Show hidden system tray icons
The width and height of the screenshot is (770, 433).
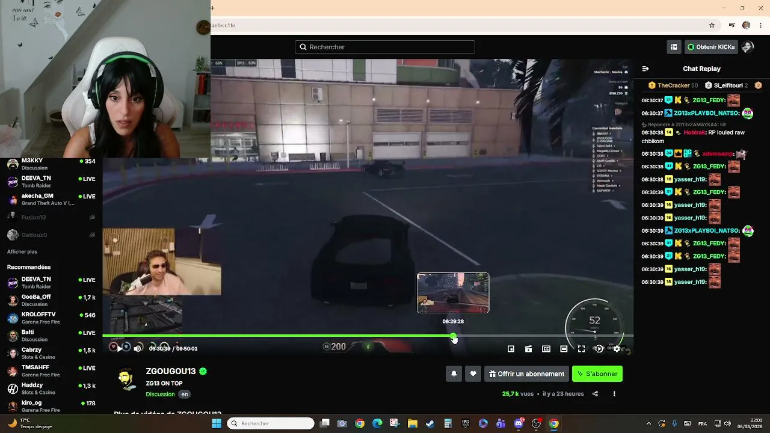648,423
